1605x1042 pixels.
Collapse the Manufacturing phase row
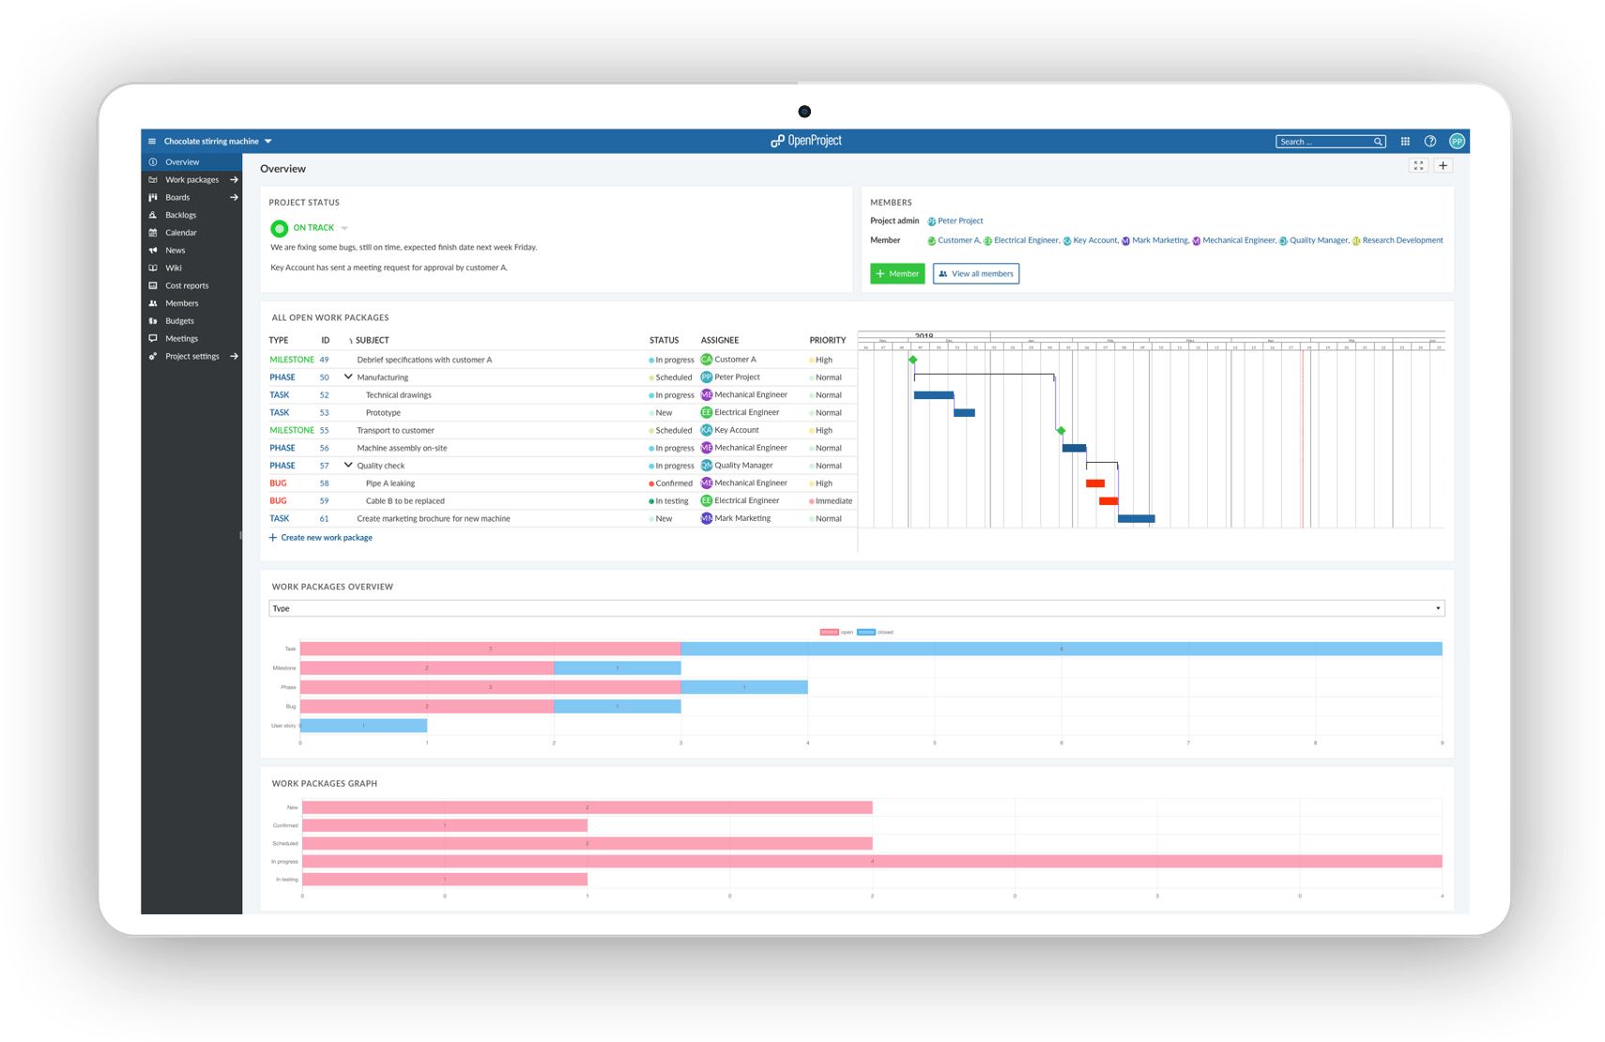[348, 377]
